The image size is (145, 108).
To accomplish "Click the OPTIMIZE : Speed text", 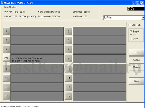I will click(81, 12).
